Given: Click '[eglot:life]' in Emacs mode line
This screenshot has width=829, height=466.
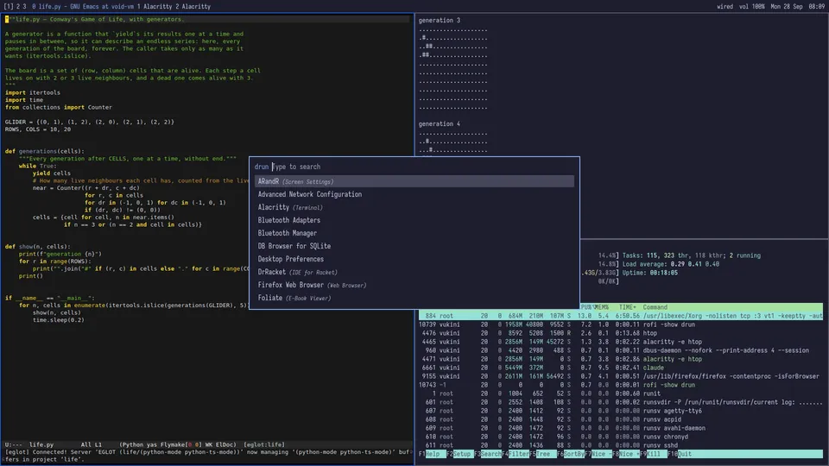Looking at the screenshot, I should point(264,445).
